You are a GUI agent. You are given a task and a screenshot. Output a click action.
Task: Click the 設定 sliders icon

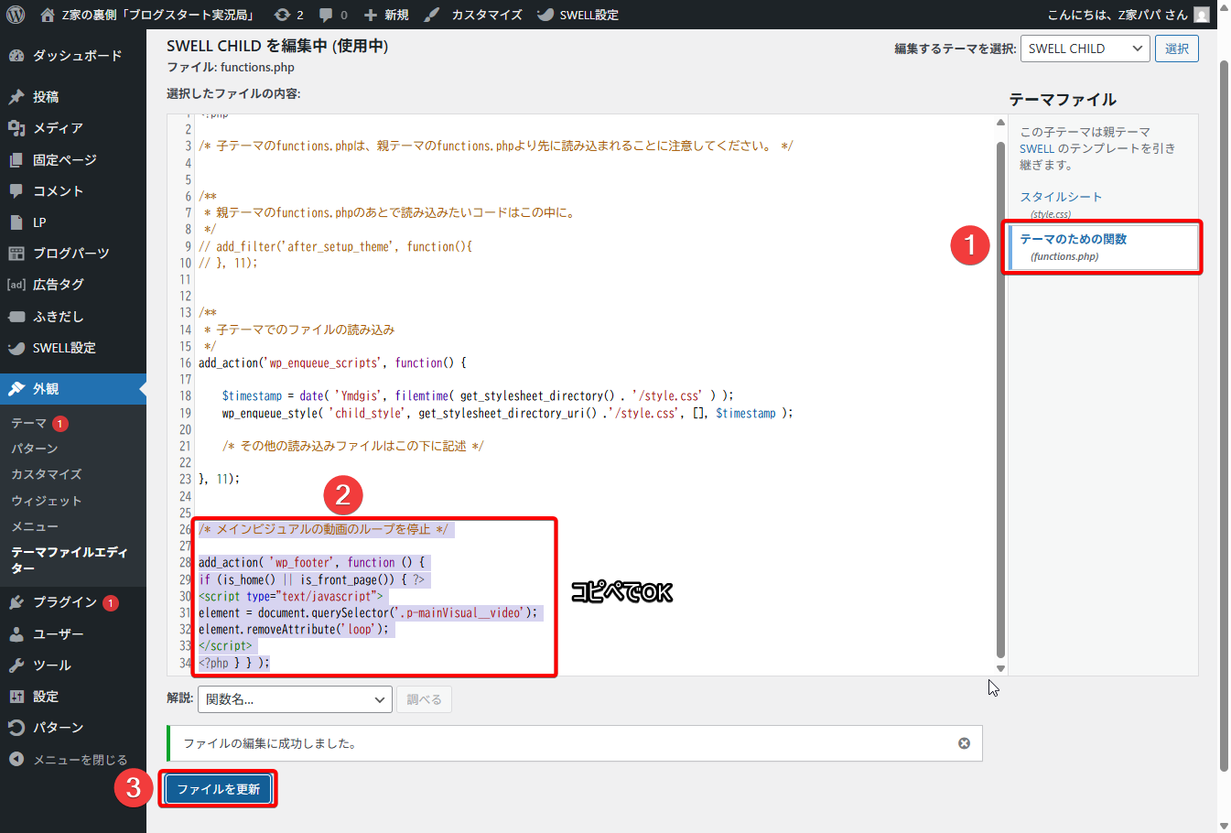[16, 697]
